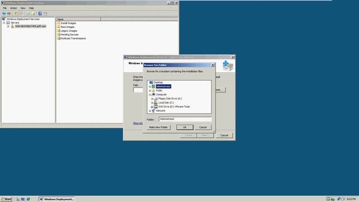The width and height of the screenshot is (359, 202).
Task: Toggle the Show/Hide Action Pane toolbar icon
Action: [x=45, y=13]
